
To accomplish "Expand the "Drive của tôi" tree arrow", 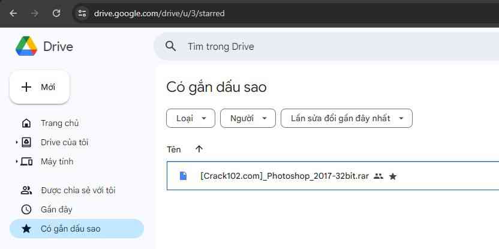I will pos(17,142).
